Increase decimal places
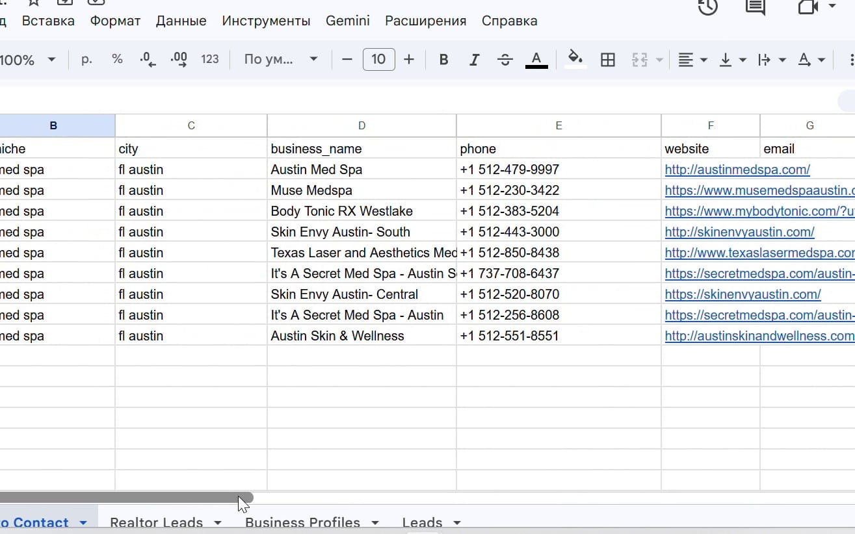Image resolution: width=855 pixels, height=534 pixels. 179,59
